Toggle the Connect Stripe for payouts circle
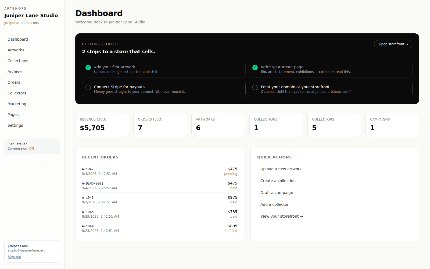The width and height of the screenshot is (430, 269). (88, 87)
